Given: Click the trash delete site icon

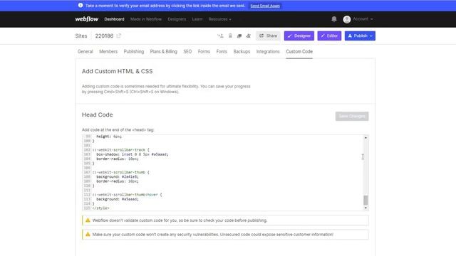Looking at the screenshot, I should (x=230, y=36).
